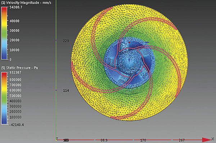
Task: Click the red point marker at impeller center
Action: pos(129,43)
